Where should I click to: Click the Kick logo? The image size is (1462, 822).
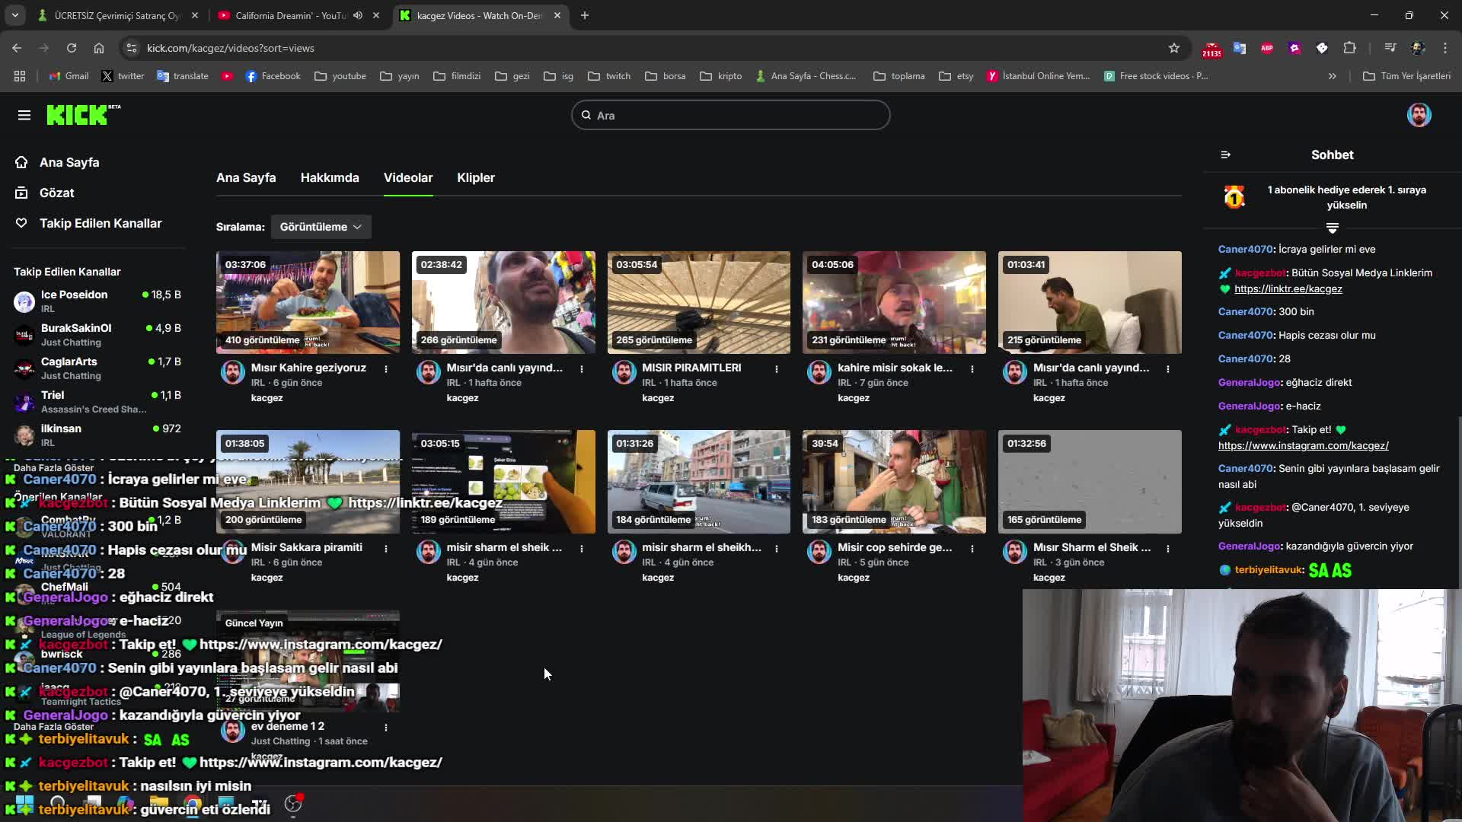pos(84,115)
